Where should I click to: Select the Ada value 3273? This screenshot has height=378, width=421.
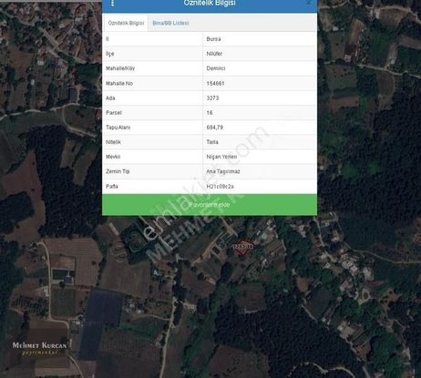212,98
